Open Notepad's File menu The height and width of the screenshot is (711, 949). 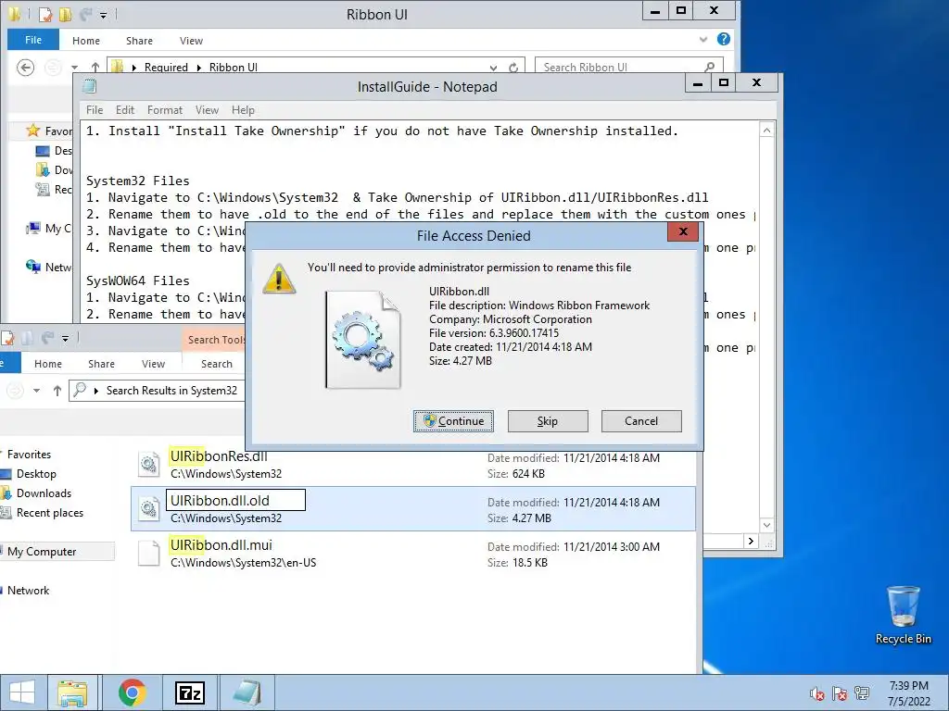click(95, 110)
